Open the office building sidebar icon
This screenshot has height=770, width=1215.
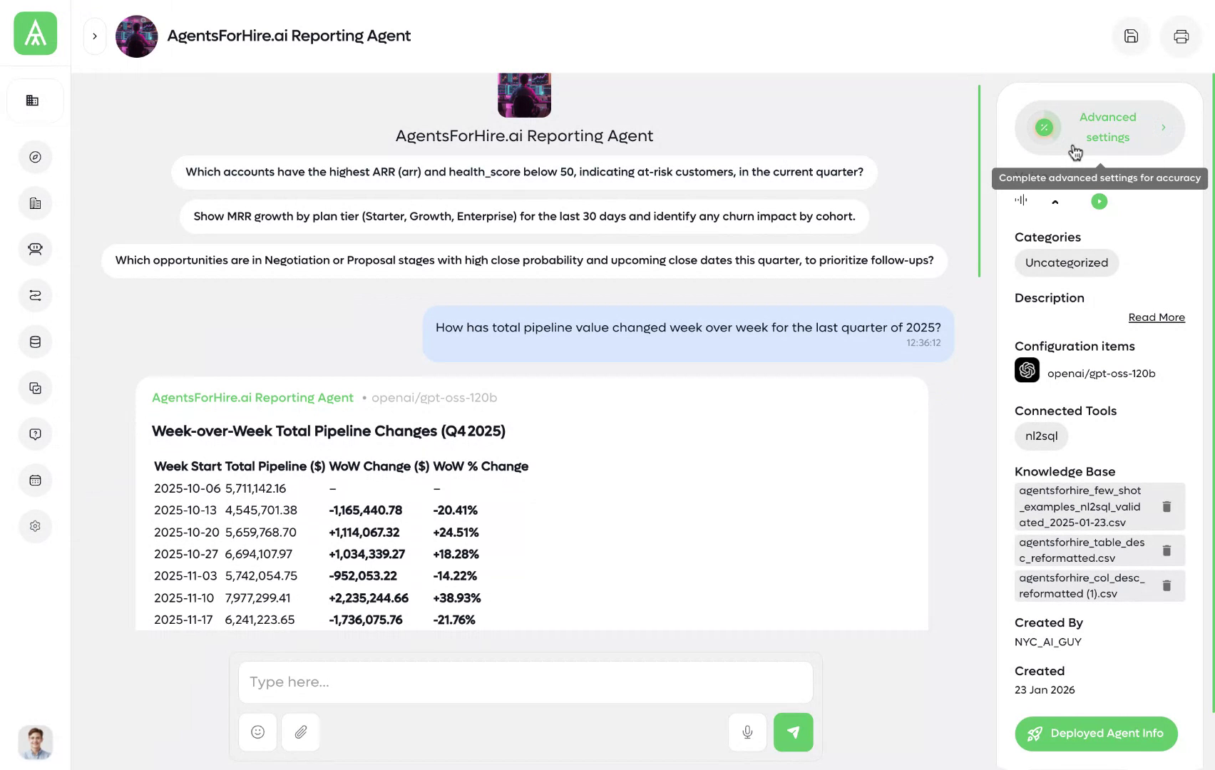click(x=35, y=203)
